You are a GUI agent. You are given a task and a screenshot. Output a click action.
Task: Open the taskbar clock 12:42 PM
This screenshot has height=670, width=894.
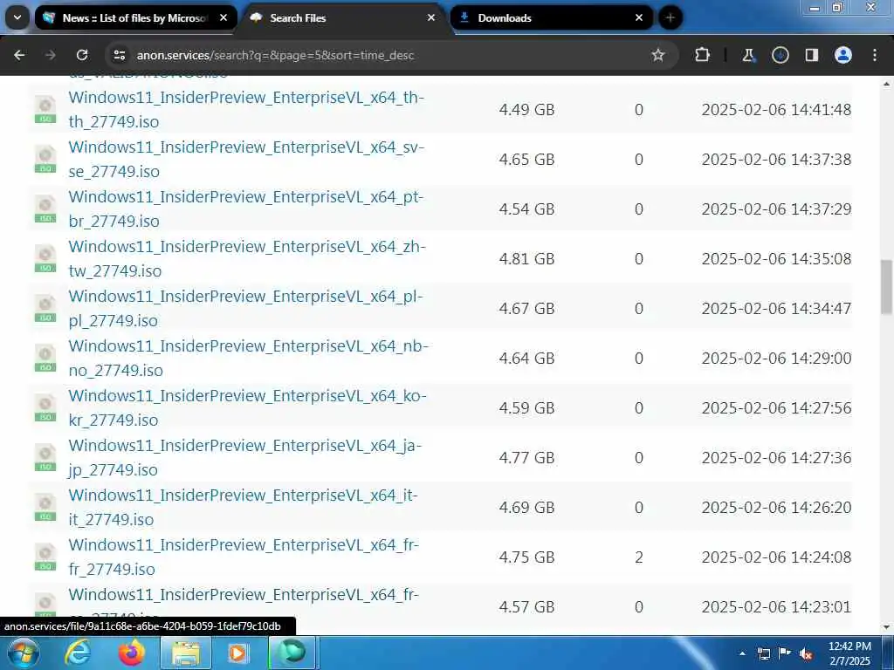pyautogui.click(x=849, y=653)
